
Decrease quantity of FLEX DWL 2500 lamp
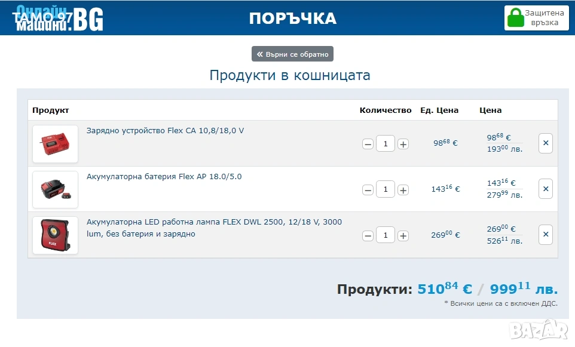click(368, 236)
